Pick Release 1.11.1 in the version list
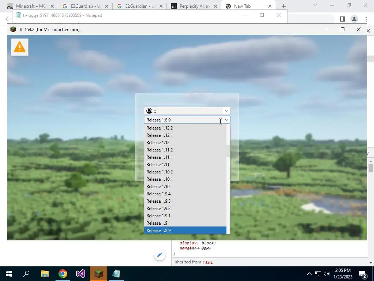 [185, 157]
